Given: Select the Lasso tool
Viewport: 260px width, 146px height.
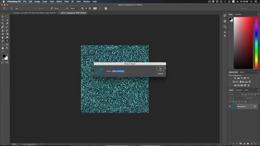Looking at the screenshot, I should click(x=2, y=20).
